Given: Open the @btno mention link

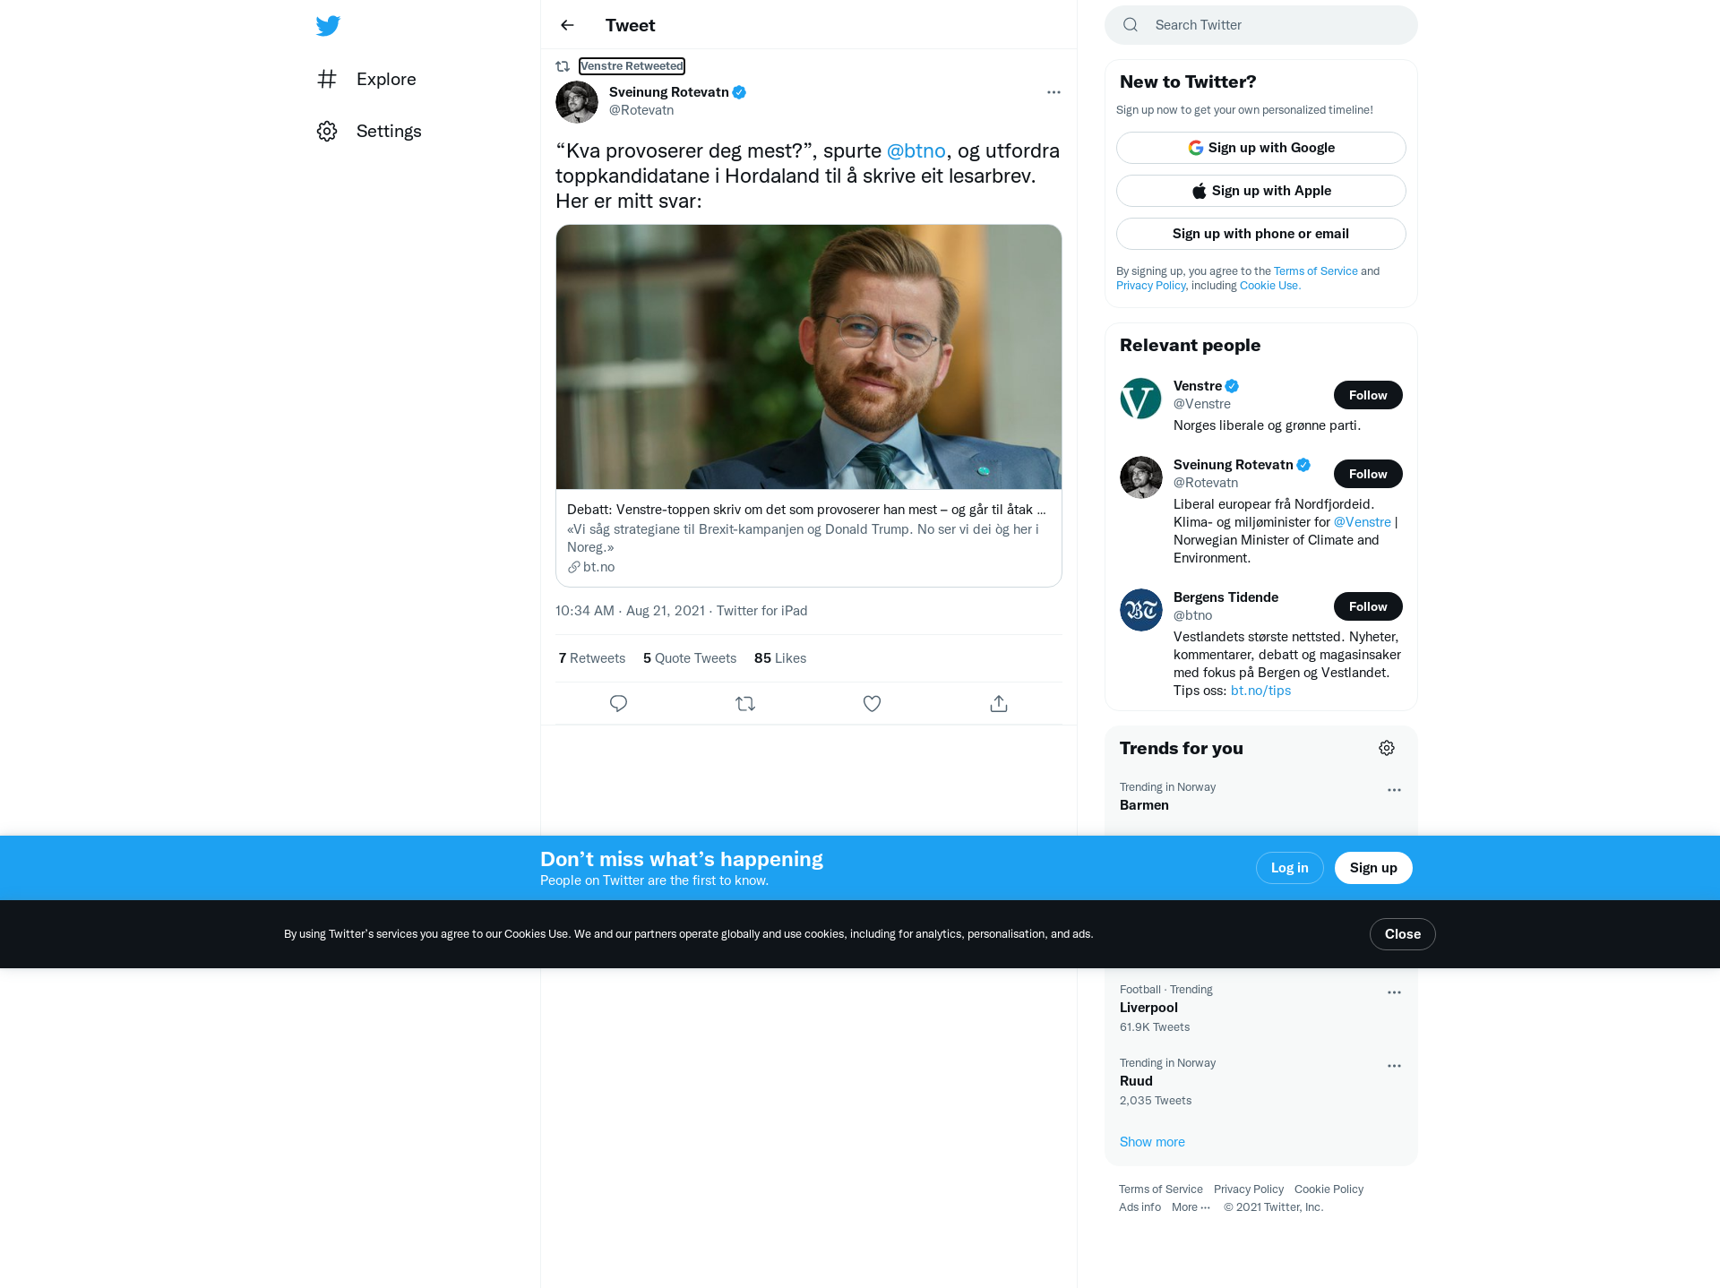Looking at the screenshot, I should [916, 150].
